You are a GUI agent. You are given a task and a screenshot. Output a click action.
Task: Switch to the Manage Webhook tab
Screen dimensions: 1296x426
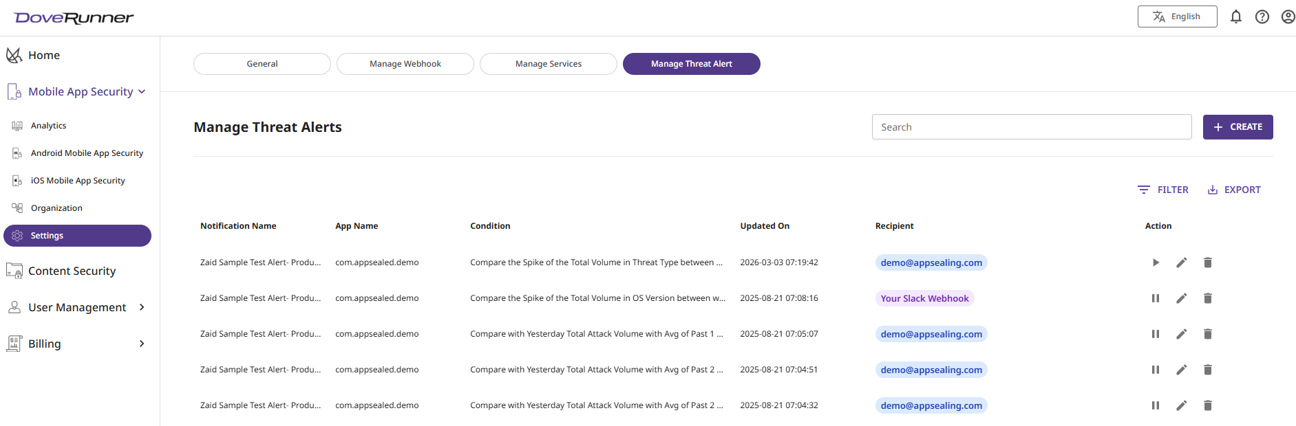click(x=405, y=64)
